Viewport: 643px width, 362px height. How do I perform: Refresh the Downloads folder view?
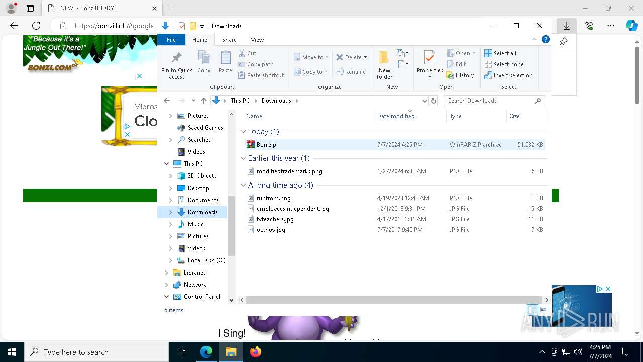(434, 101)
